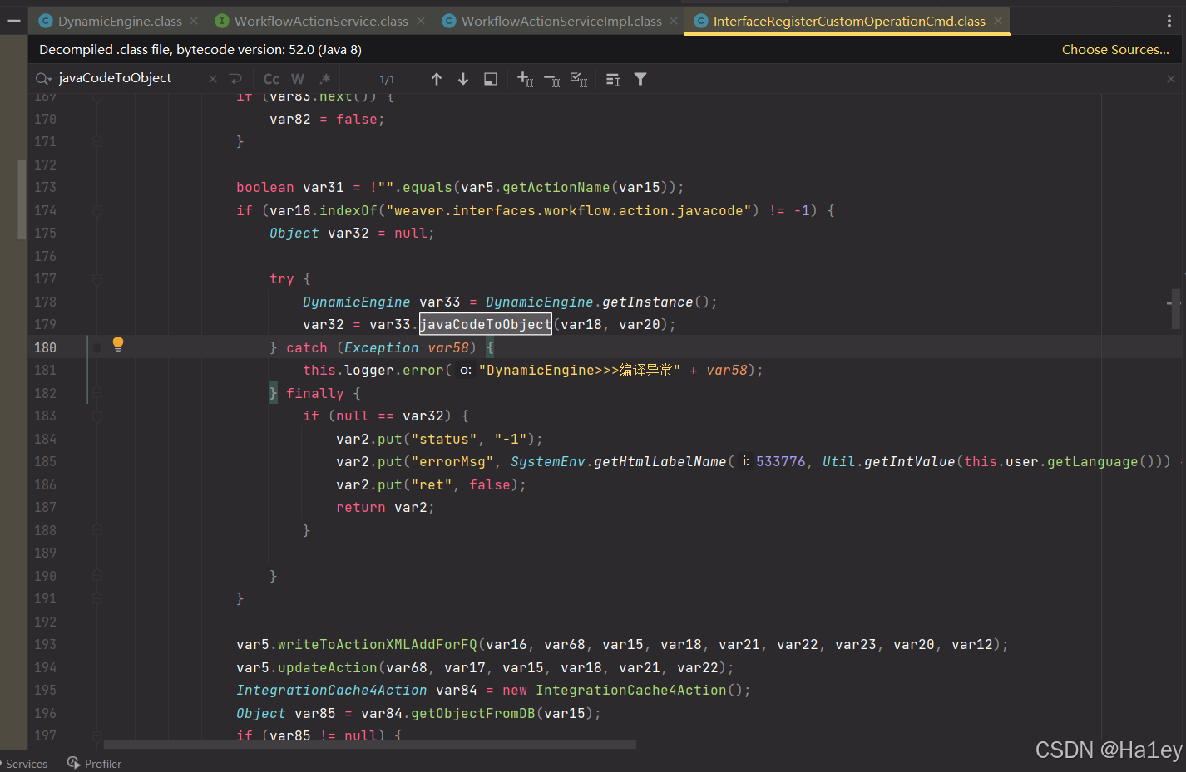The height and width of the screenshot is (772, 1186).
Task: Collapse the left tool panel minus icon
Action: point(13,21)
